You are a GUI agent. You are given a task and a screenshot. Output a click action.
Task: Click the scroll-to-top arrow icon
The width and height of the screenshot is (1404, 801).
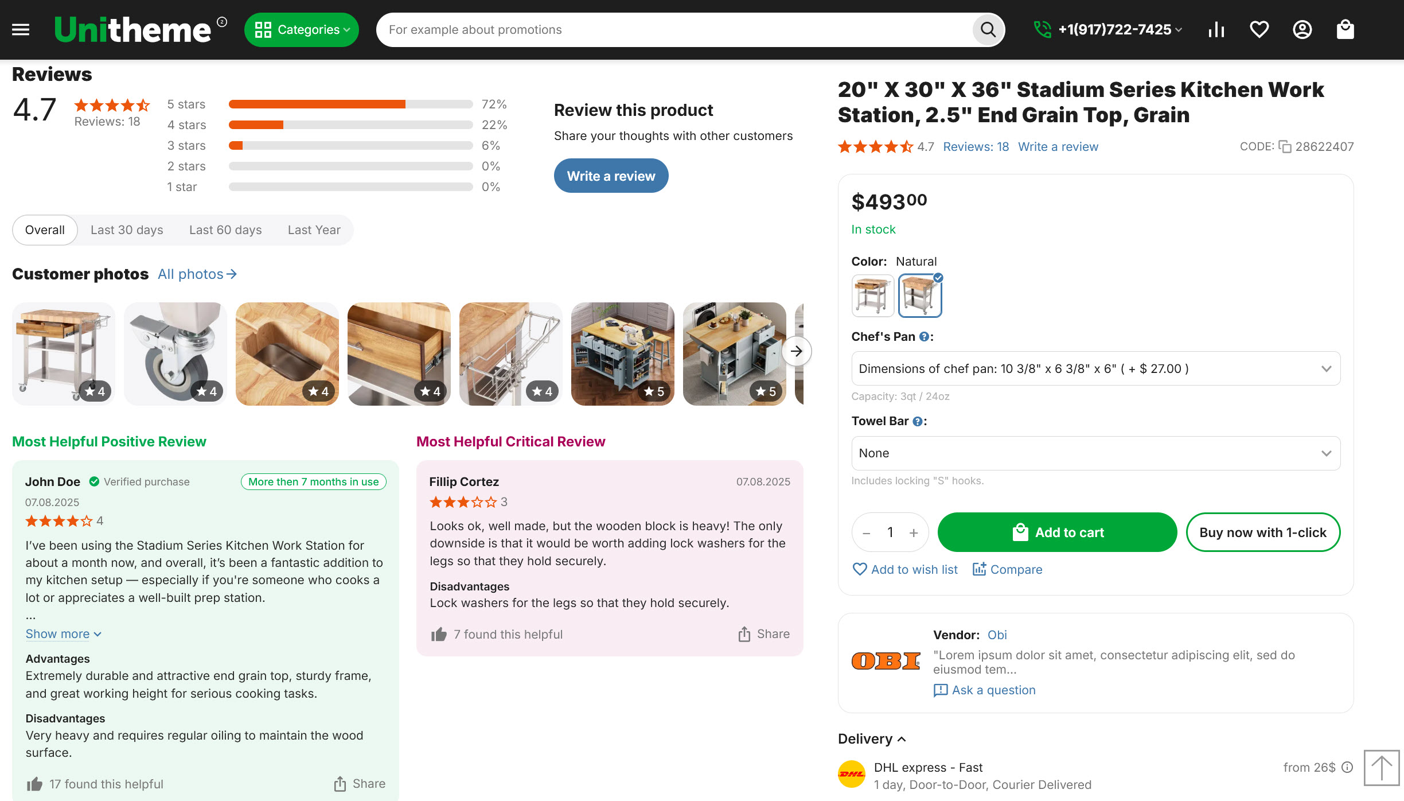(x=1381, y=768)
